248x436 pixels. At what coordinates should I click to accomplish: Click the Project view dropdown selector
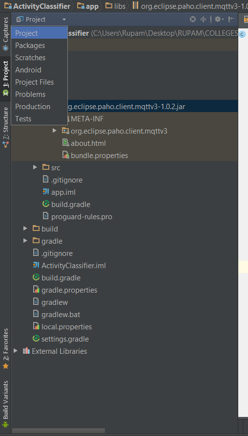click(41, 19)
